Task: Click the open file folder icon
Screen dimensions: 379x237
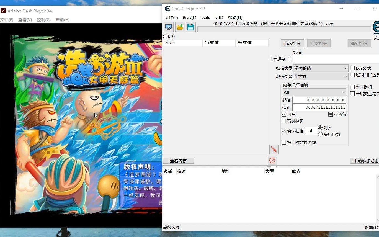Action: click(x=180, y=27)
